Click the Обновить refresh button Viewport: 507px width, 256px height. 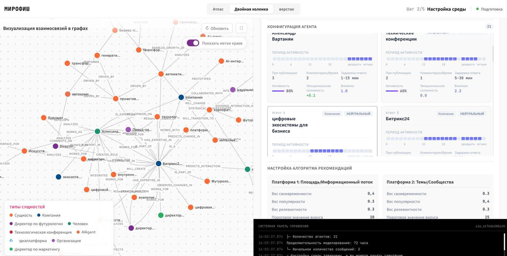tap(217, 28)
